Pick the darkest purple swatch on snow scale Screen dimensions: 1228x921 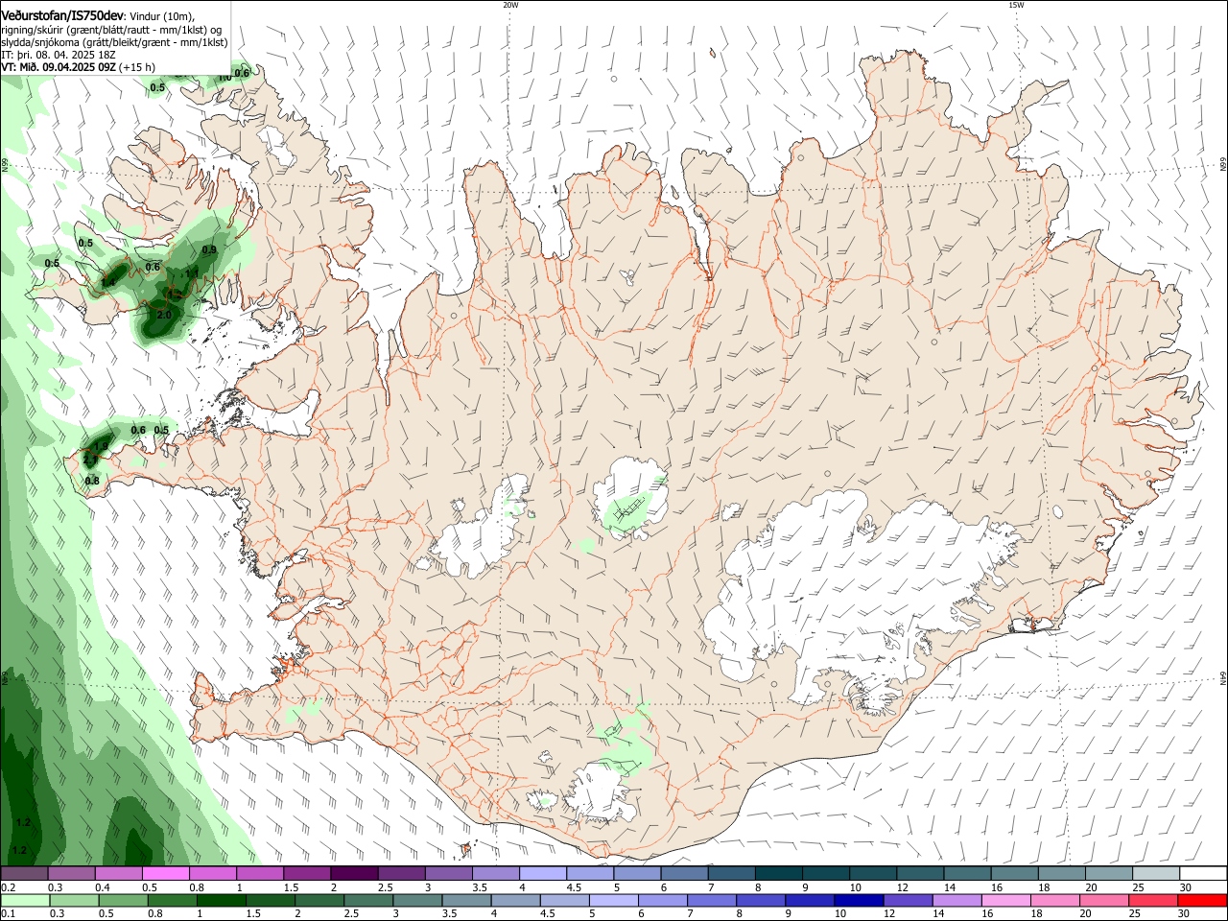click(x=354, y=874)
